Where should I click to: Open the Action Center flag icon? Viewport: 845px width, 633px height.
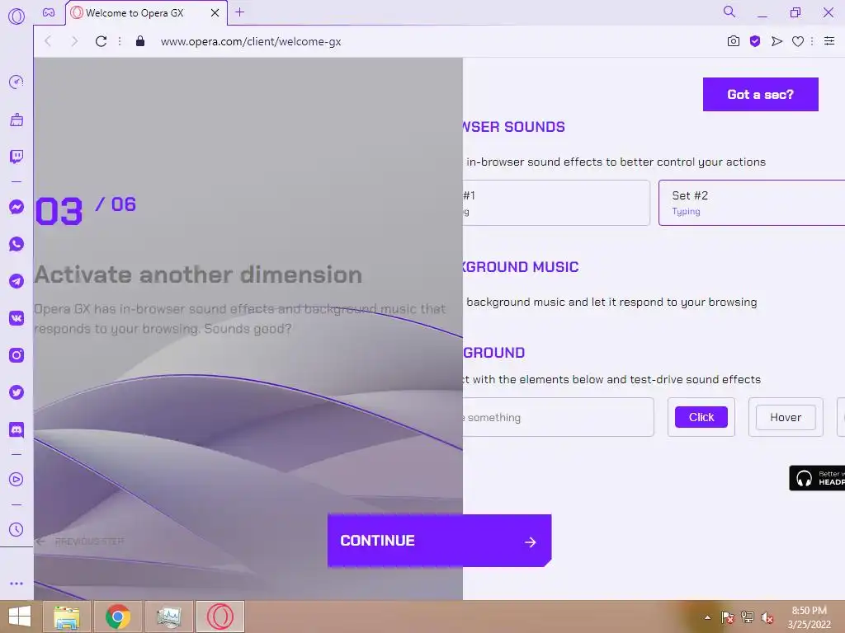[x=727, y=617]
